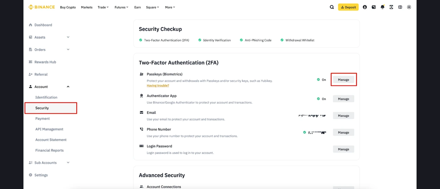This screenshot has height=189, width=440.
Task: Click the 'Advanced Security' heading
Action: 162,175
